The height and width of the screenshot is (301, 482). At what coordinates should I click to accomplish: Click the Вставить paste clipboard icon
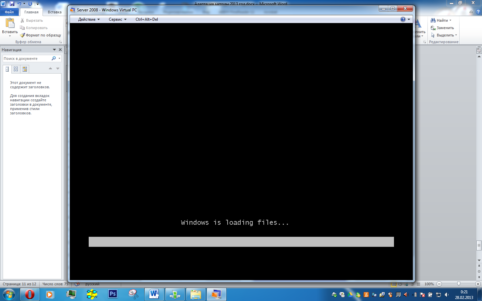tap(10, 23)
